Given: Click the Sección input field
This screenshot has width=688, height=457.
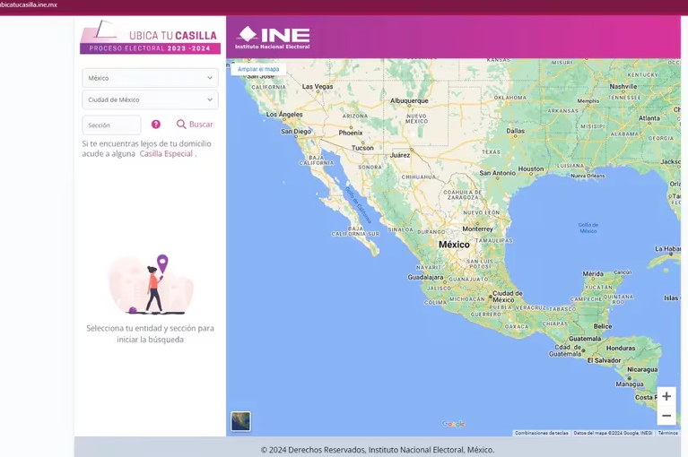Looking at the screenshot, I should pyautogui.click(x=111, y=125).
